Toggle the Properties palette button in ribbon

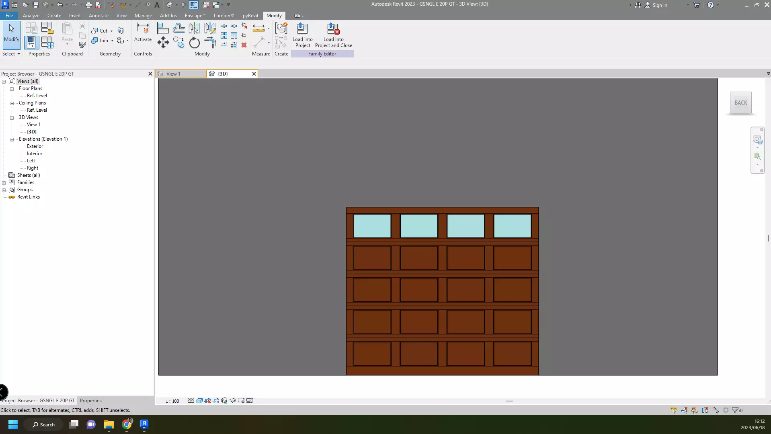pyautogui.click(x=31, y=43)
